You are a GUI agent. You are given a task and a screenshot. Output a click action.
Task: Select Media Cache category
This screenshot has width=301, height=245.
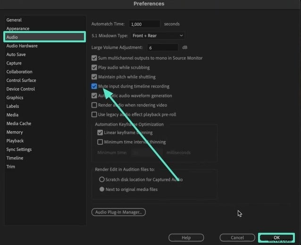[19, 124]
